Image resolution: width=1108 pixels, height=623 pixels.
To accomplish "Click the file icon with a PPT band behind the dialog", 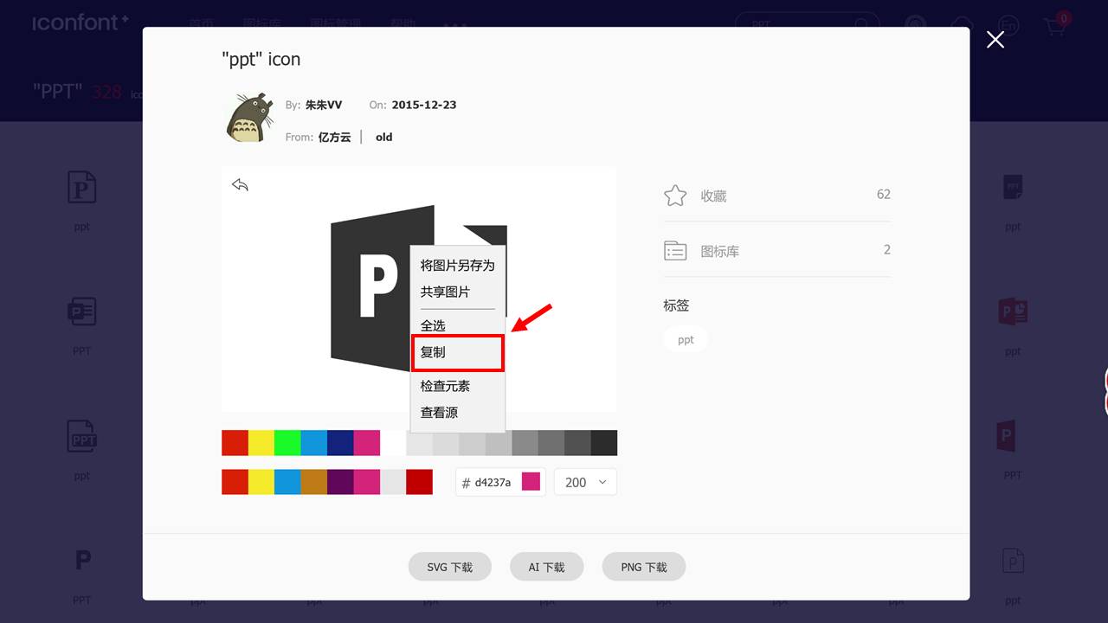I will pos(82,437).
